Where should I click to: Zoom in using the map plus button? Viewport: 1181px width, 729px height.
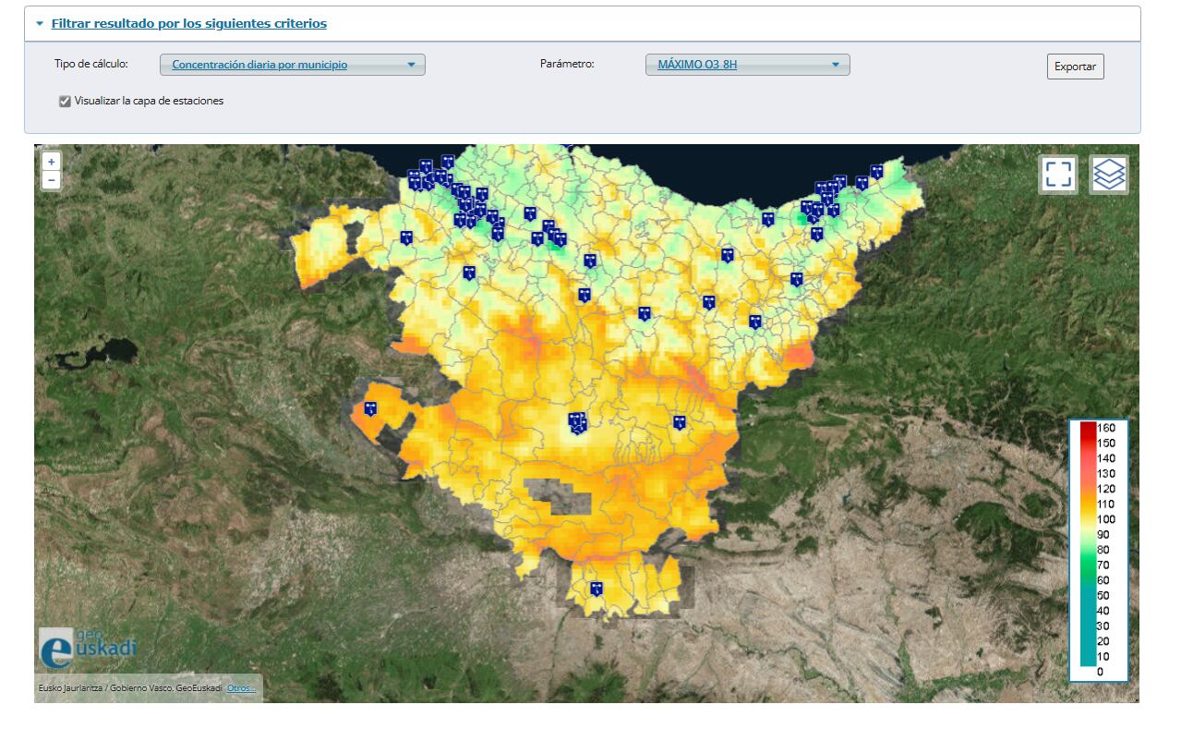(52, 162)
